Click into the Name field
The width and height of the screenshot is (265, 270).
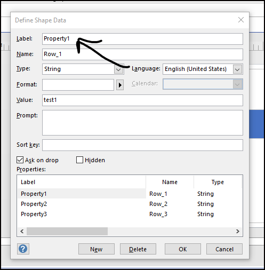point(142,54)
